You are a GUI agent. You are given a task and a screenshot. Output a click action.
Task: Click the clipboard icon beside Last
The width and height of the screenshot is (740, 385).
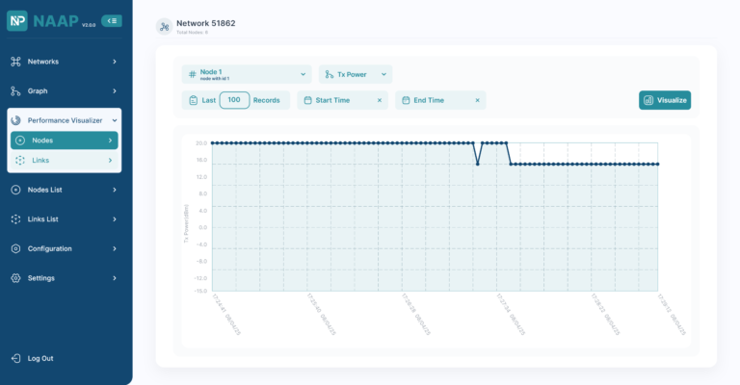193,100
